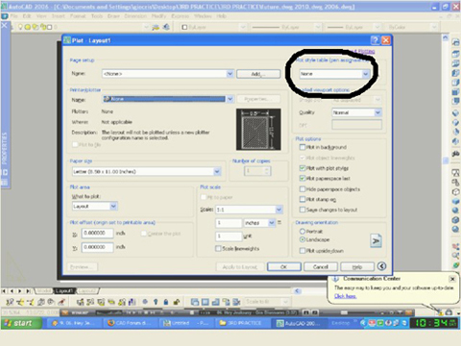Open the ByLayer color control dropdown
Viewport: 461px width, 346px height.
pyautogui.click(x=242, y=27)
